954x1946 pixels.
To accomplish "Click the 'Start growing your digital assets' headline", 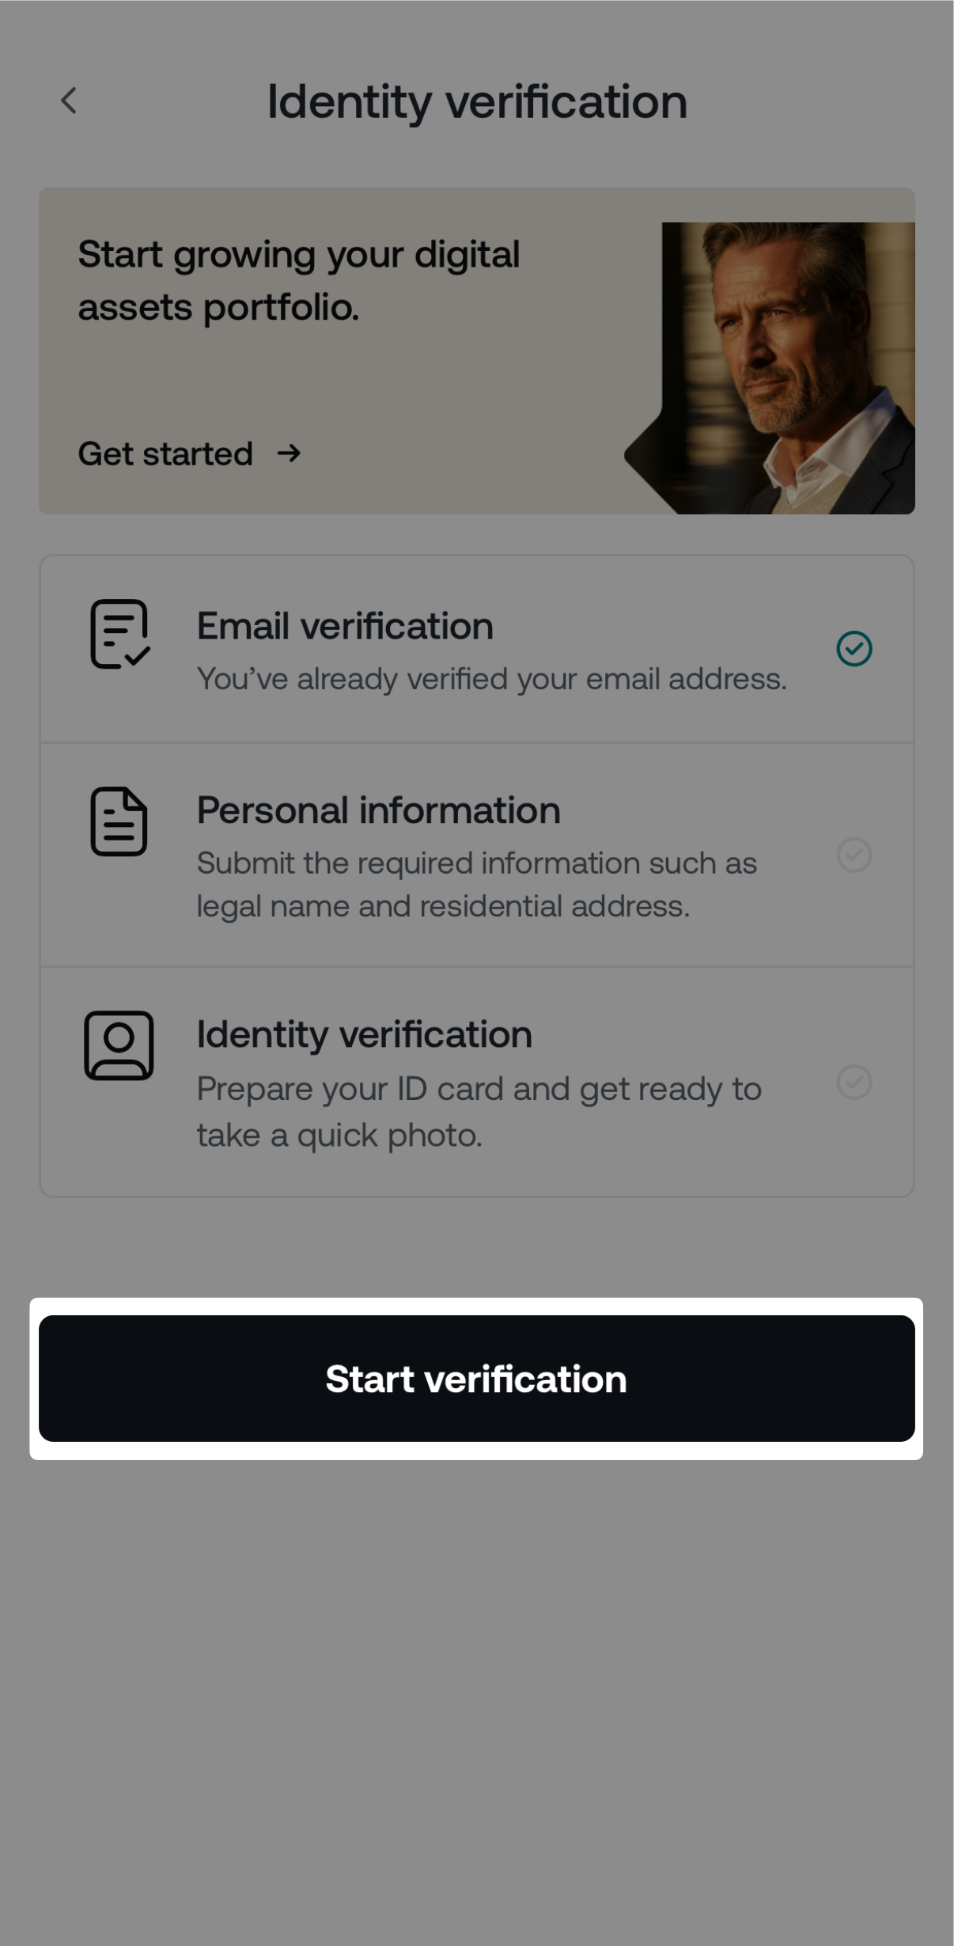I will click(298, 280).
